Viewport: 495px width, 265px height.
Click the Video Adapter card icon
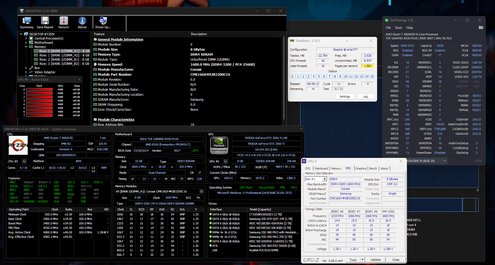point(31,72)
